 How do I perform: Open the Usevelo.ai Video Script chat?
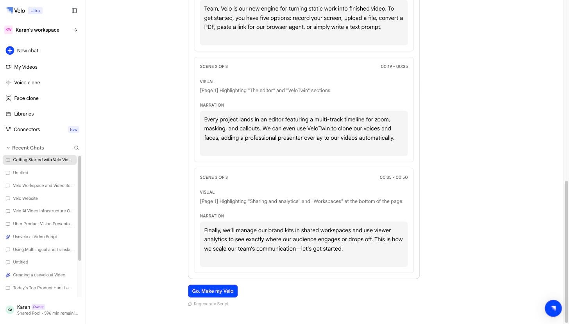(40, 237)
